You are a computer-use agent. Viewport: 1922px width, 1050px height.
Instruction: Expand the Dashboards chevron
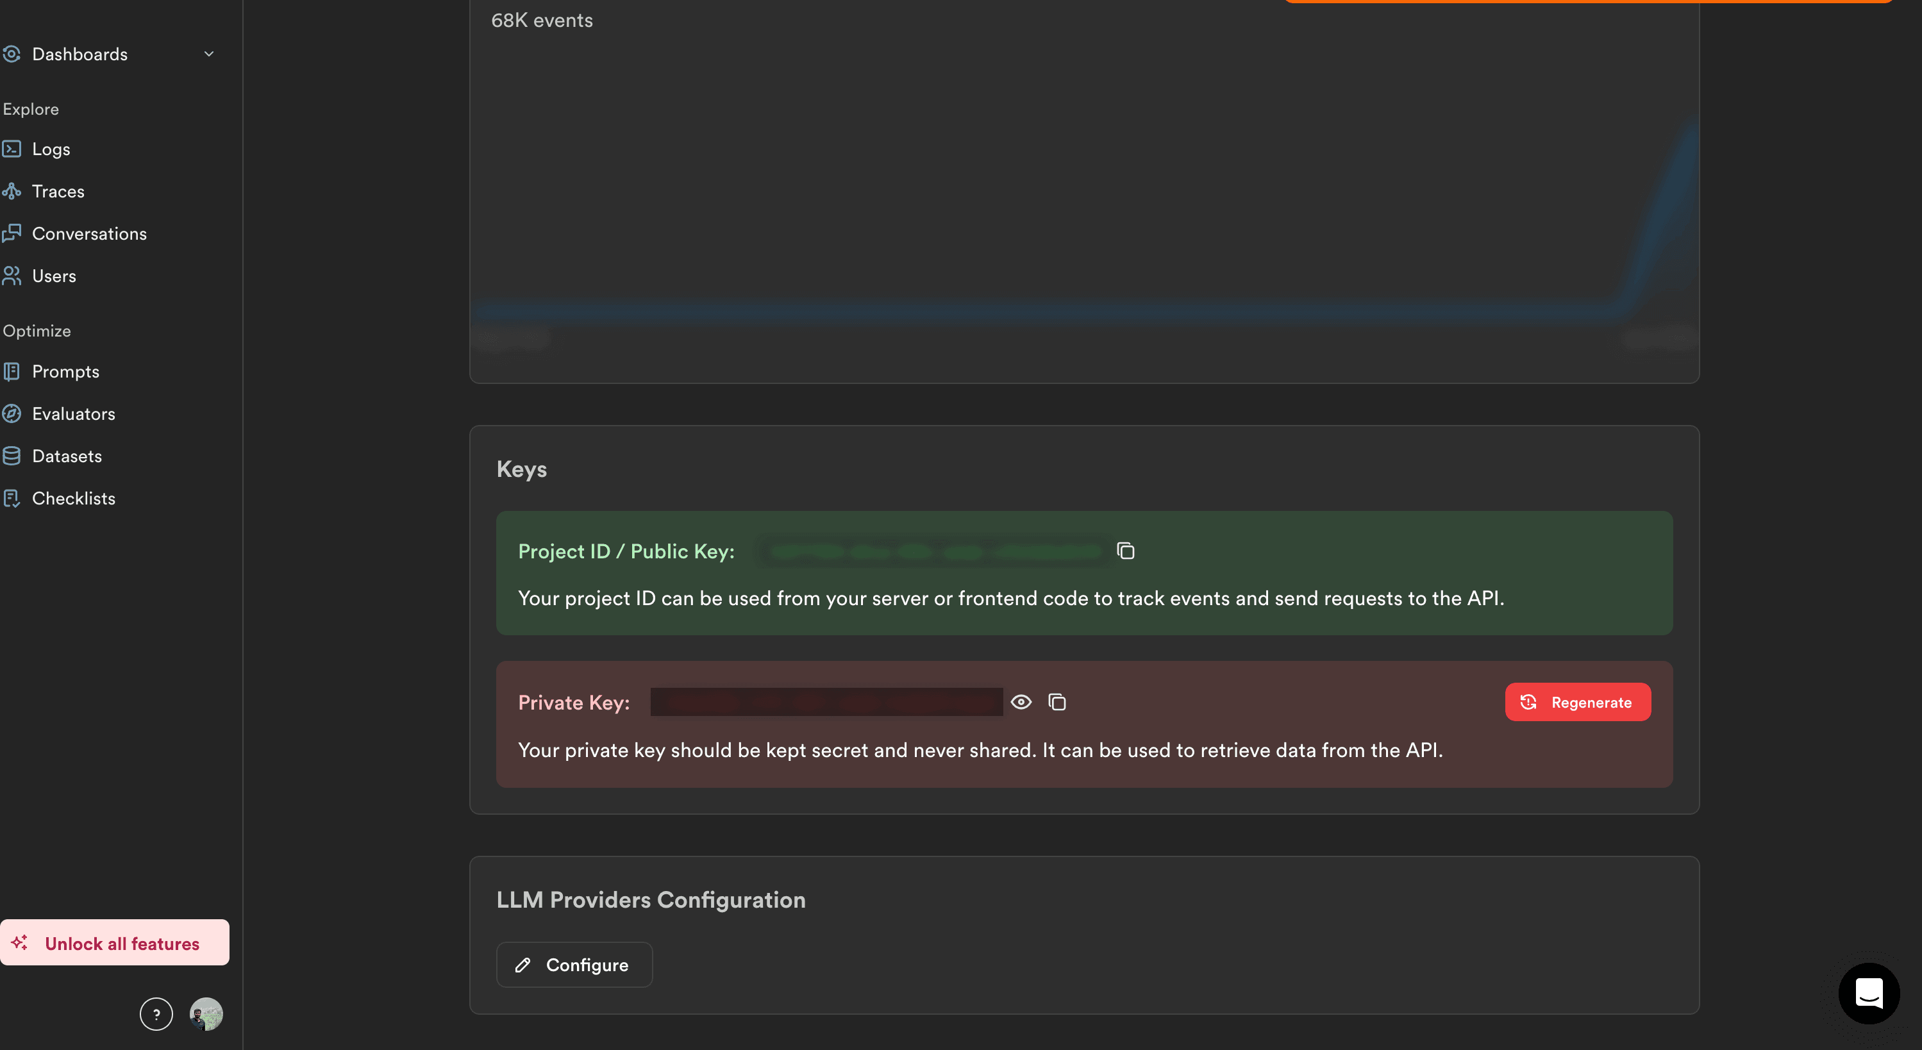point(209,54)
